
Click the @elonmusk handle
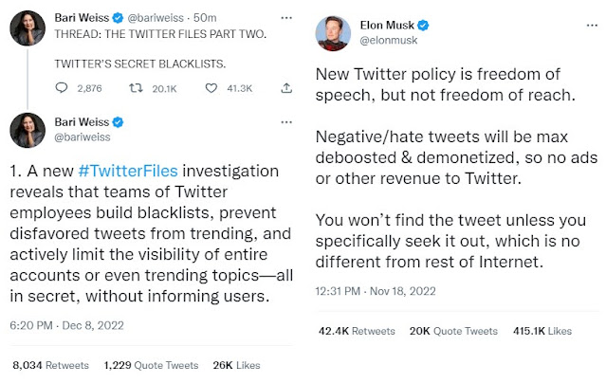click(x=391, y=42)
